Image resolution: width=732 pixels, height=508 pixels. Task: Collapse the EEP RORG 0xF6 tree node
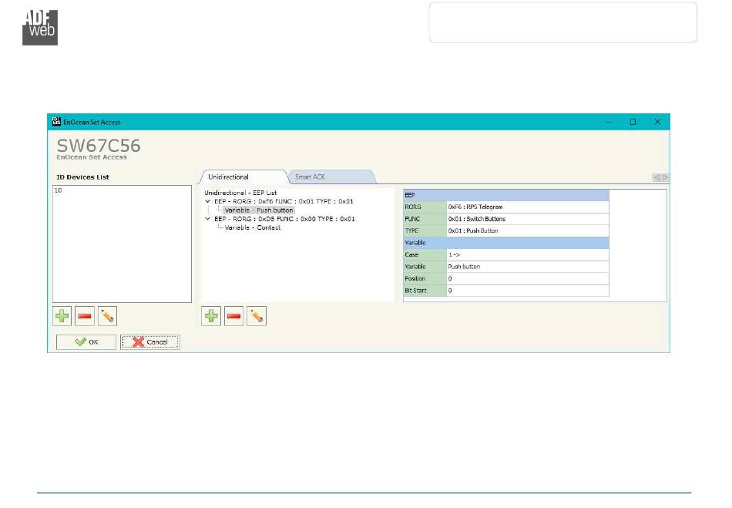pyautogui.click(x=208, y=201)
